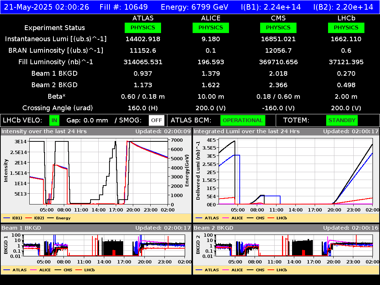Click the CMS PHYSICS status badge

click(x=278, y=27)
